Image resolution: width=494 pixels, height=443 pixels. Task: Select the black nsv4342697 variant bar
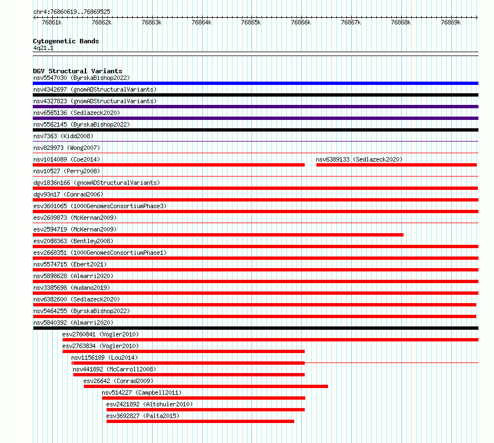click(x=255, y=95)
